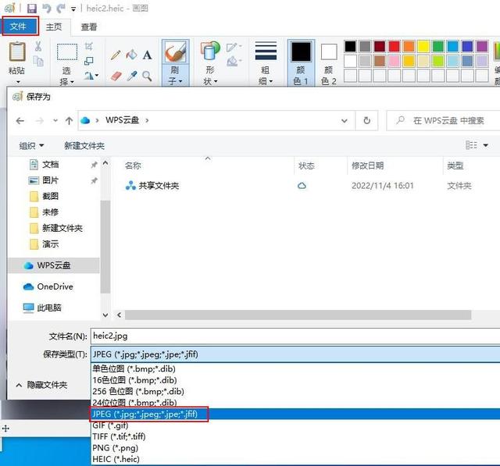Select OneDrive in the navigation pane
Image resolution: width=500 pixels, height=466 pixels.
(55, 286)
